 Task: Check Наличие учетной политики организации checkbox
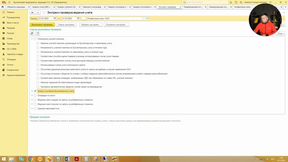coord(38,43)
